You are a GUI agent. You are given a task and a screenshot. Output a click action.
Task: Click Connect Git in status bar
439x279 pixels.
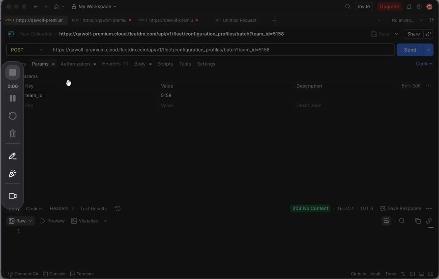pos(23,274)
